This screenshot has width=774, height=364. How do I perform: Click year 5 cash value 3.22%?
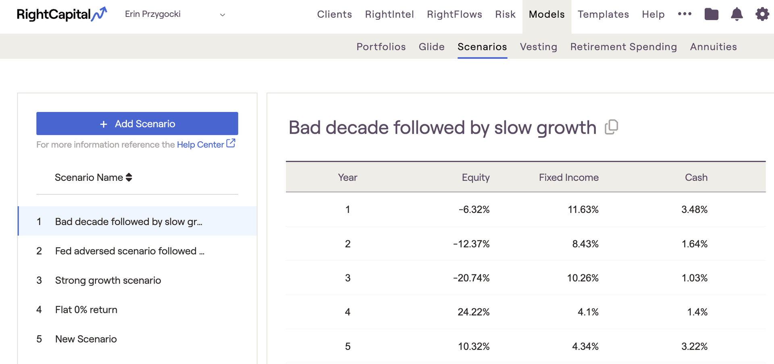click(695, 347)
